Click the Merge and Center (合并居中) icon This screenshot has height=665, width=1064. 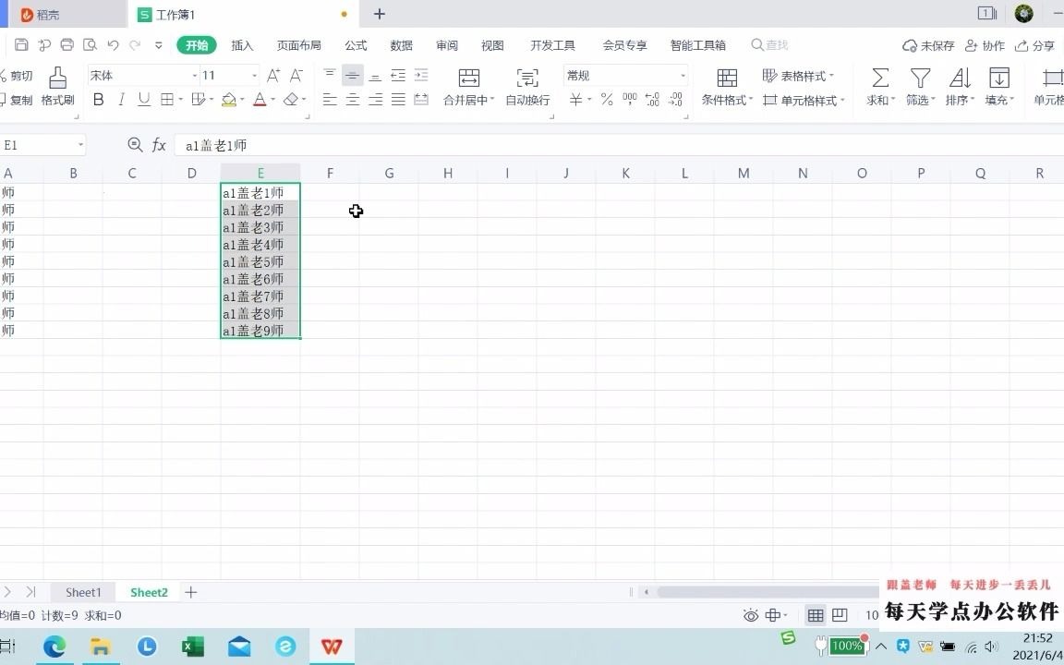[467, 88]
